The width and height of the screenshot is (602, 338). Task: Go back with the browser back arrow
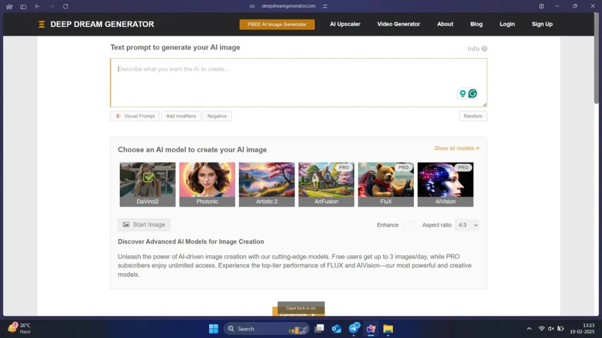(x=37, y=6)
